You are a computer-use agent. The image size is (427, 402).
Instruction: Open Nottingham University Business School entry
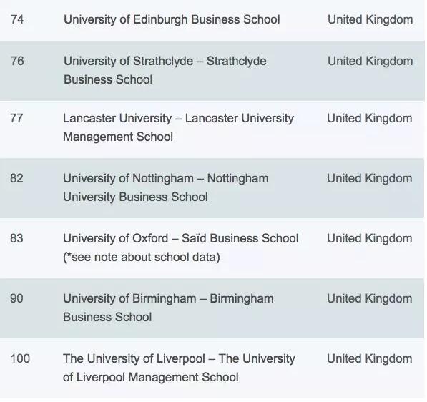pyautogui.click(x=165, y=187)
